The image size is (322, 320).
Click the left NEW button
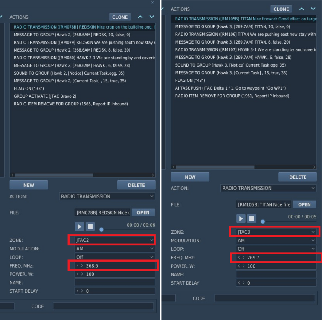[29, 185]
